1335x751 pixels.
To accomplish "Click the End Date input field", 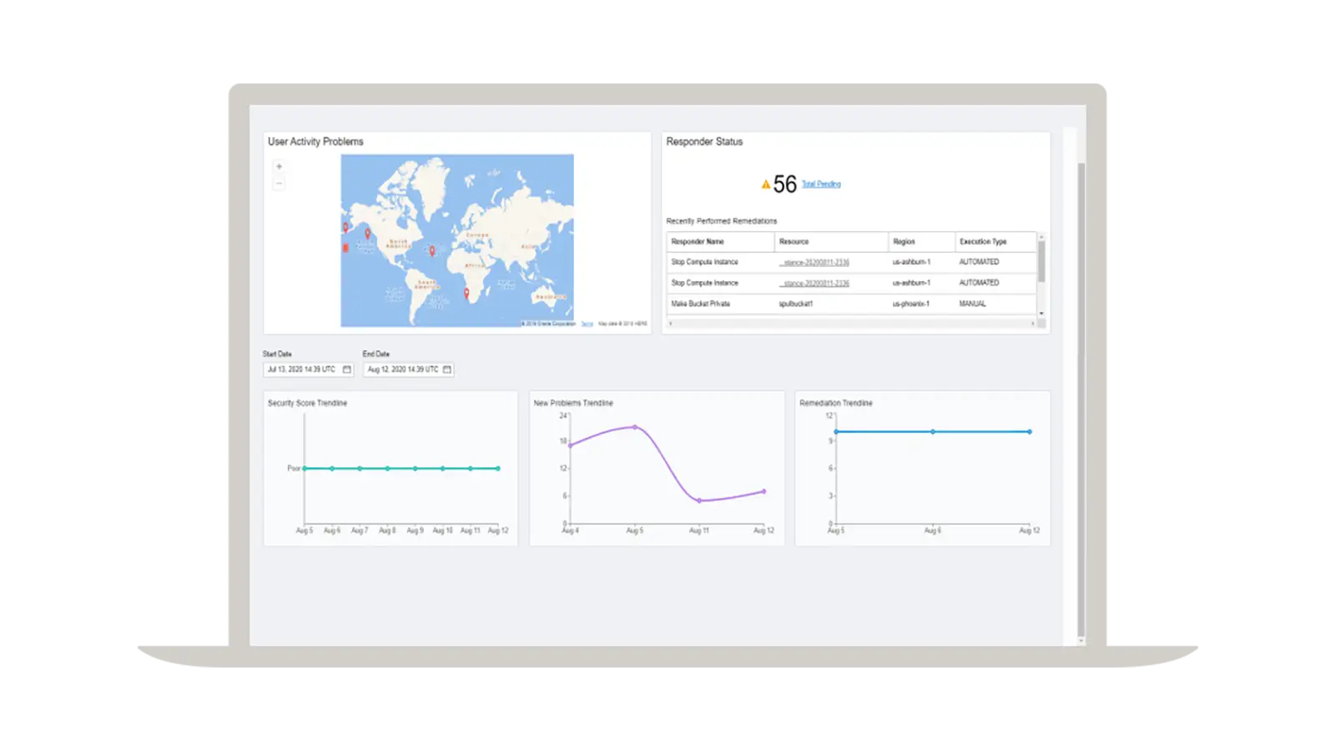I will tap(408, 369).
